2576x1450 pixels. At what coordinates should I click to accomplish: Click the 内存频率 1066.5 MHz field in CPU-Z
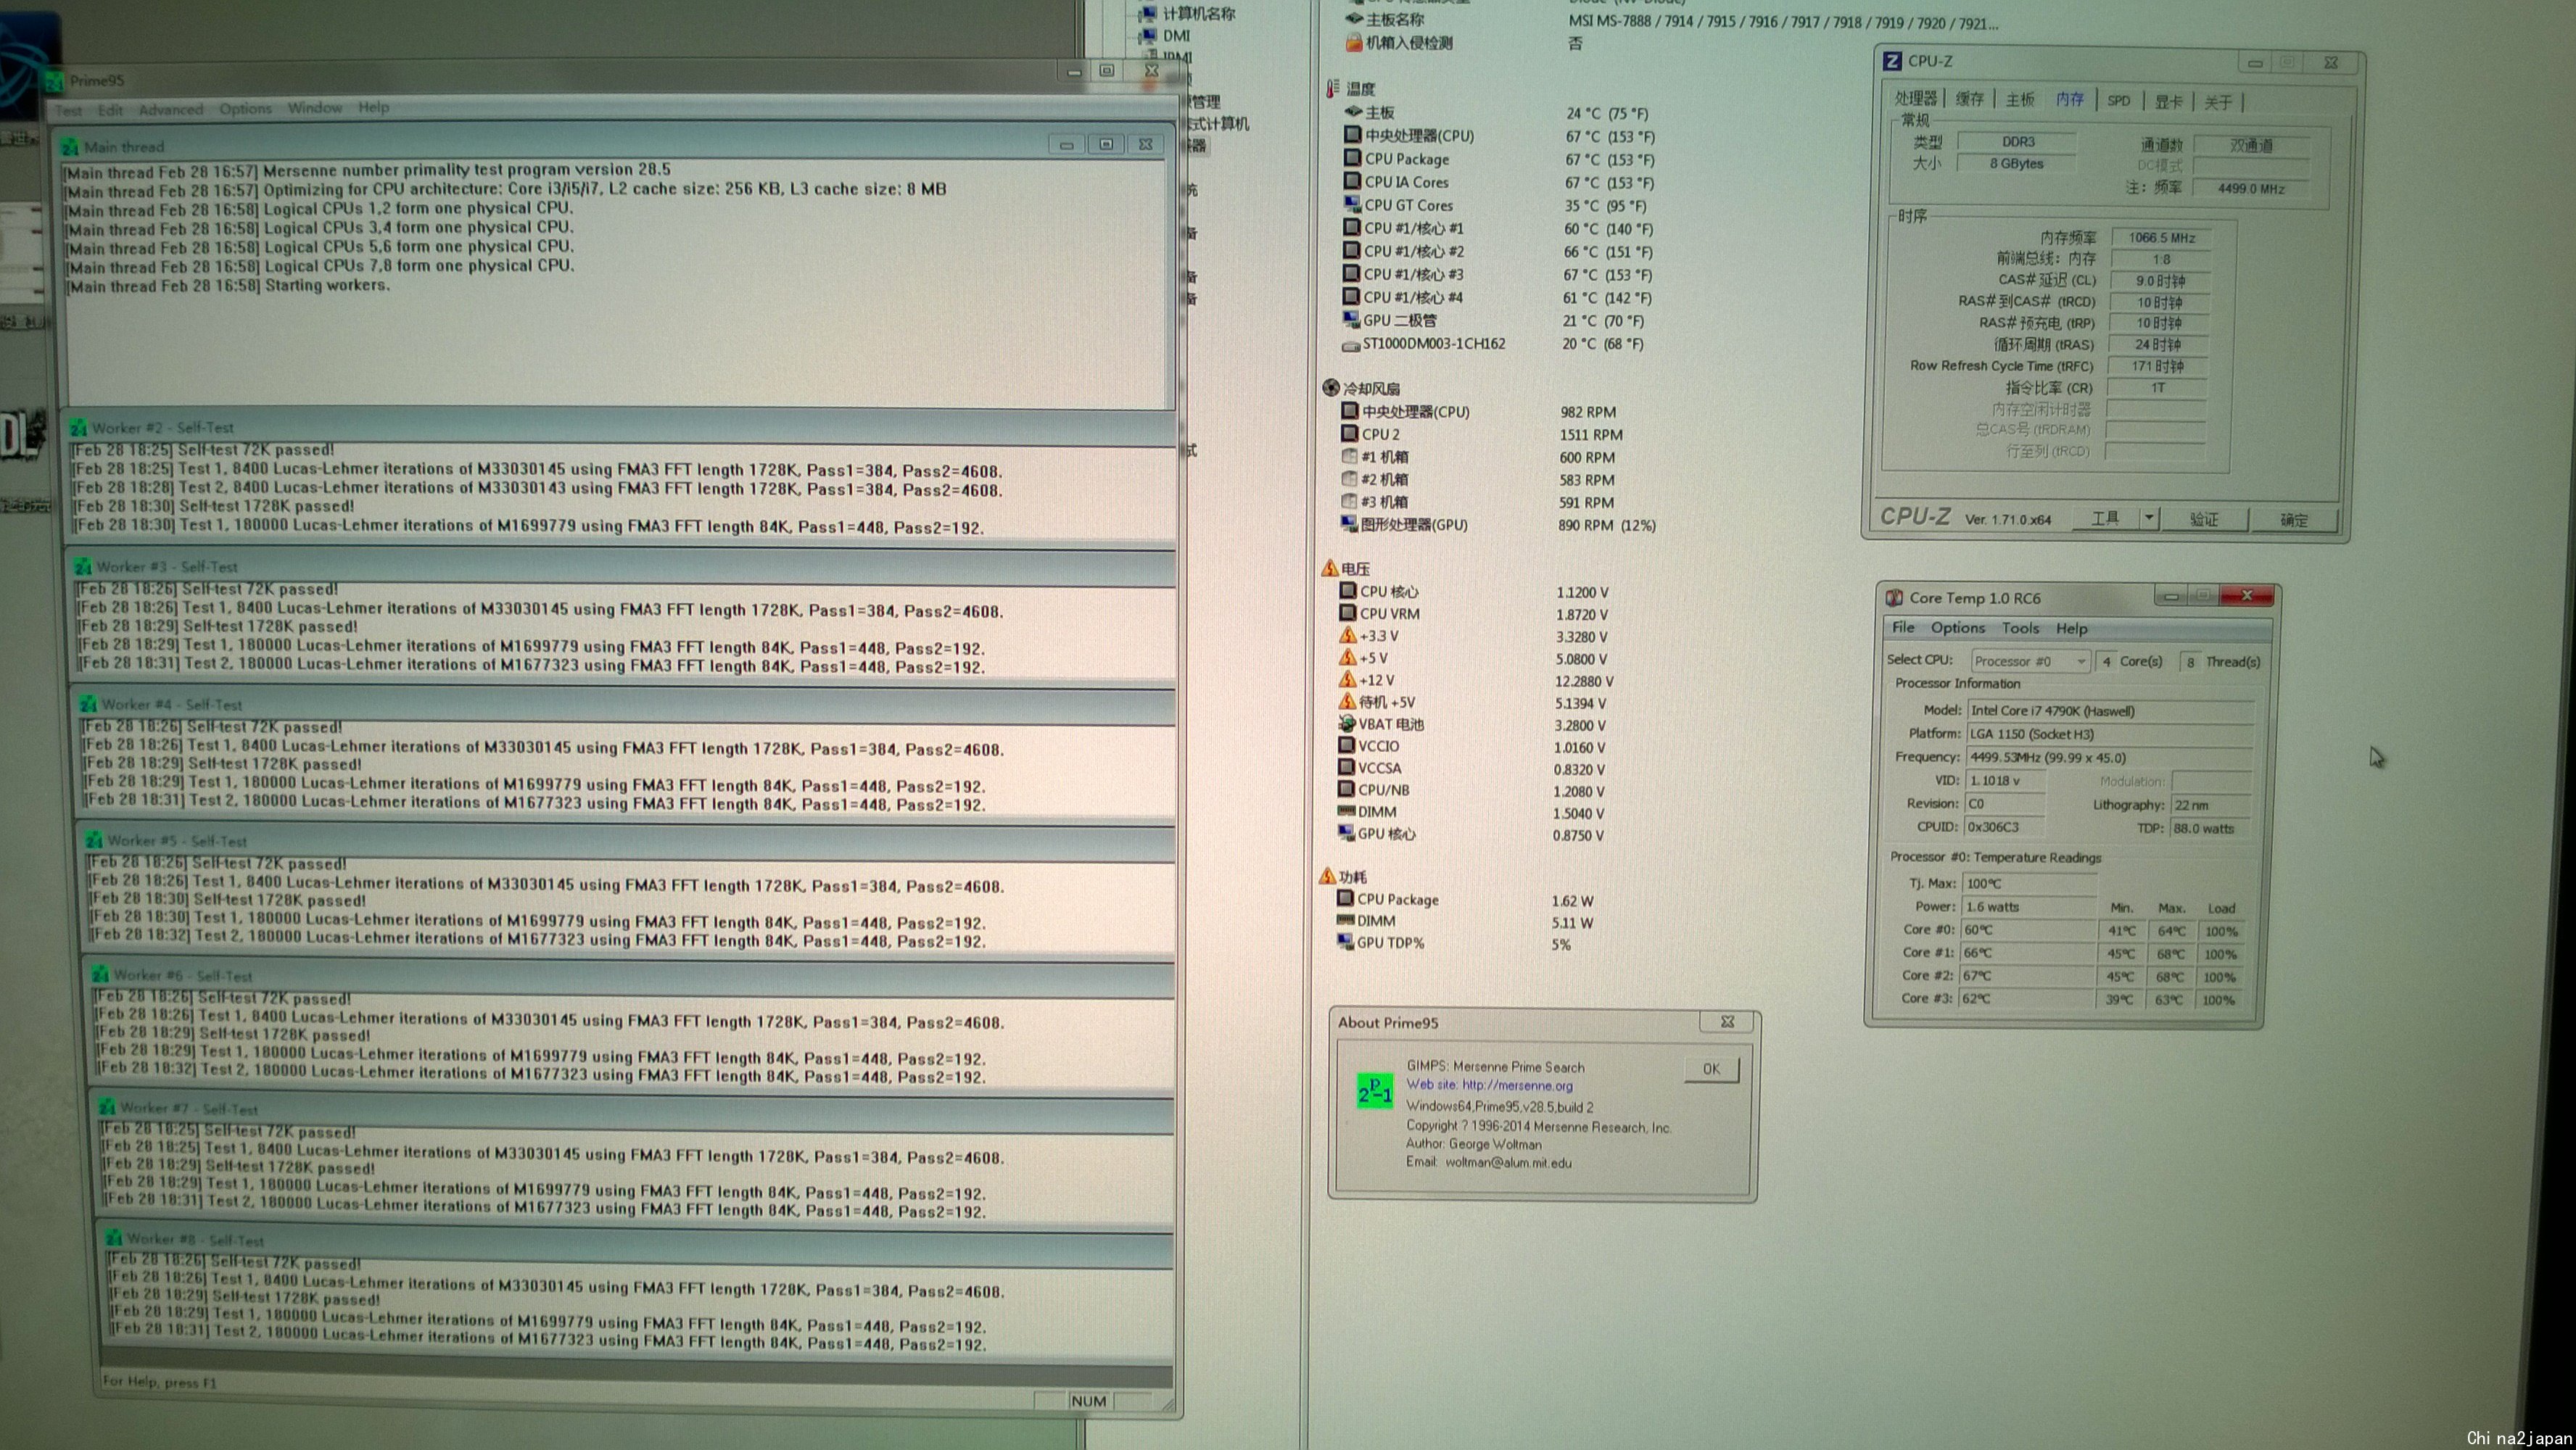tap(2161, 238)
